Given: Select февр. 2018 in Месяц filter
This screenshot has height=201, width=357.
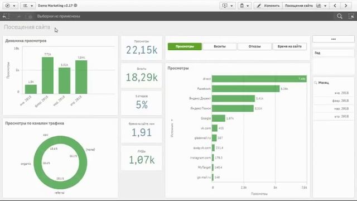Looking at the screenshot, I should pyautogui.click(x=334, y=100).
